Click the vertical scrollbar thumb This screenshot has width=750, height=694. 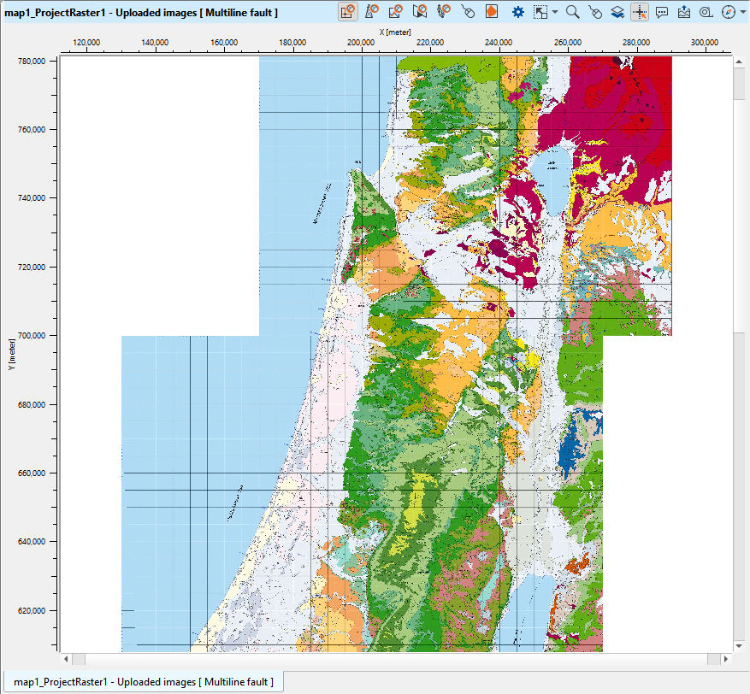click(x=739, y=197)
